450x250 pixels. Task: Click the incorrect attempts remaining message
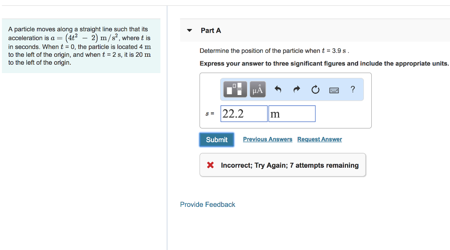290,165
